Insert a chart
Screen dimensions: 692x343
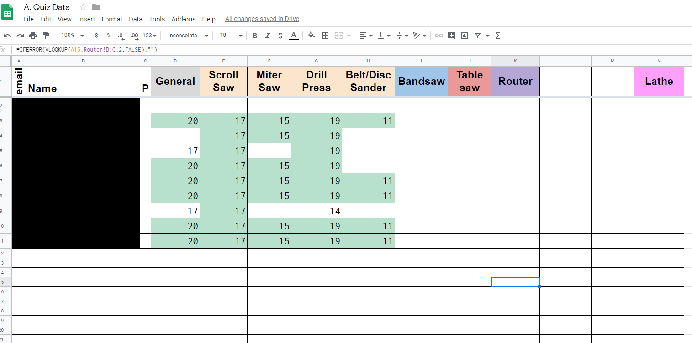pos(465,36)
